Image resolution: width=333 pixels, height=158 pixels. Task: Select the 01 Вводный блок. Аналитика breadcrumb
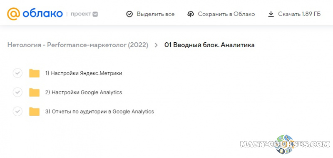tap(209, 45)
